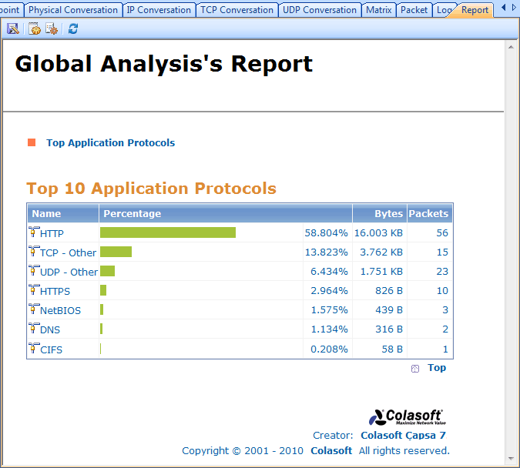Image resolution: width=520 pixels, height=468 pixels.
Task: Click the Name column header
Action: 63,213
